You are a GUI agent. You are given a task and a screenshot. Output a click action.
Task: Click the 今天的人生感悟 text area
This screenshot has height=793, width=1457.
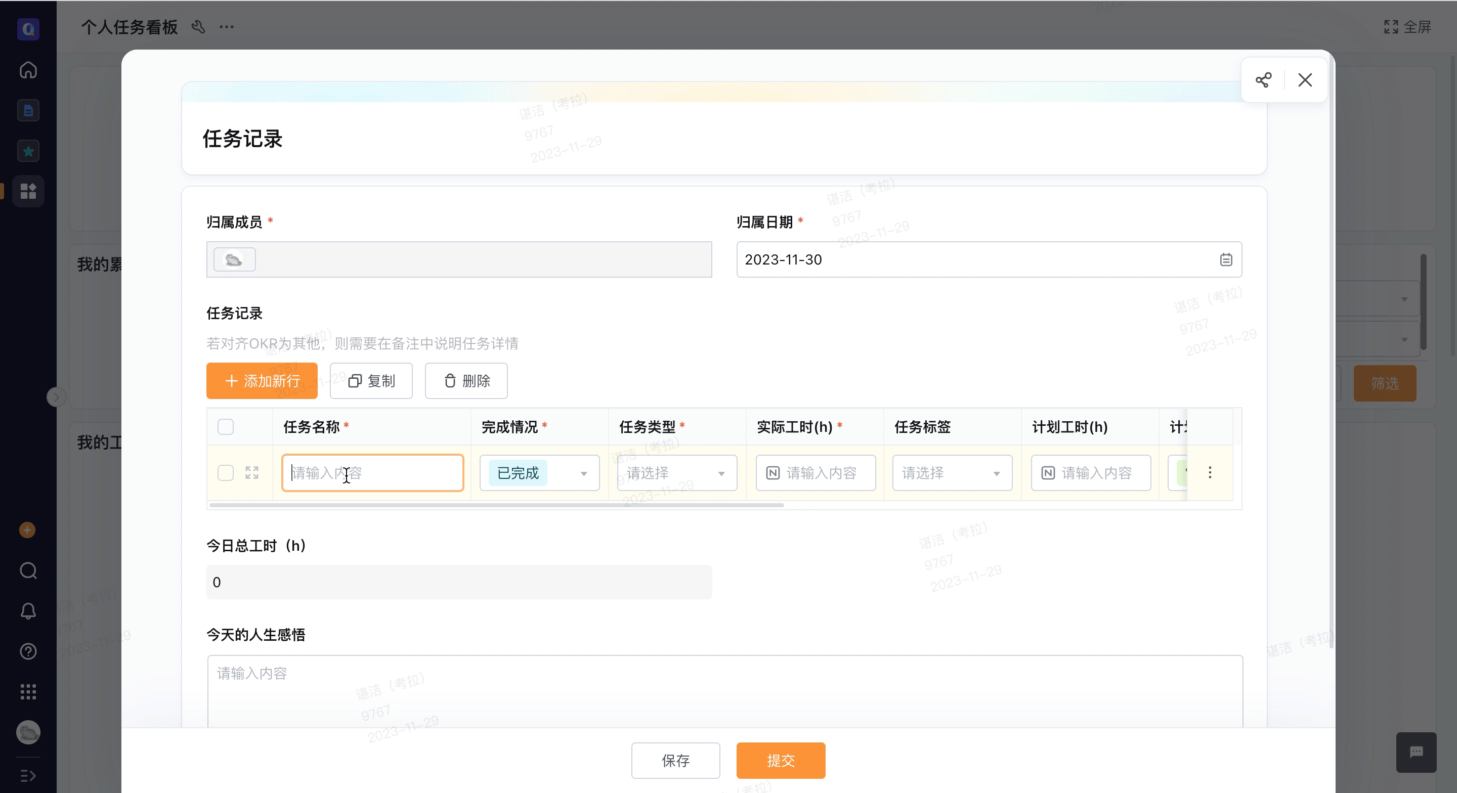click(724, 691)
